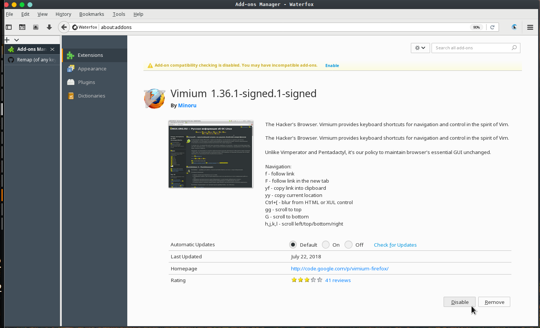This screenshot has width=540, height=328.
Task: Select the Default automatic updates radio button
Action: coord(293,244)
